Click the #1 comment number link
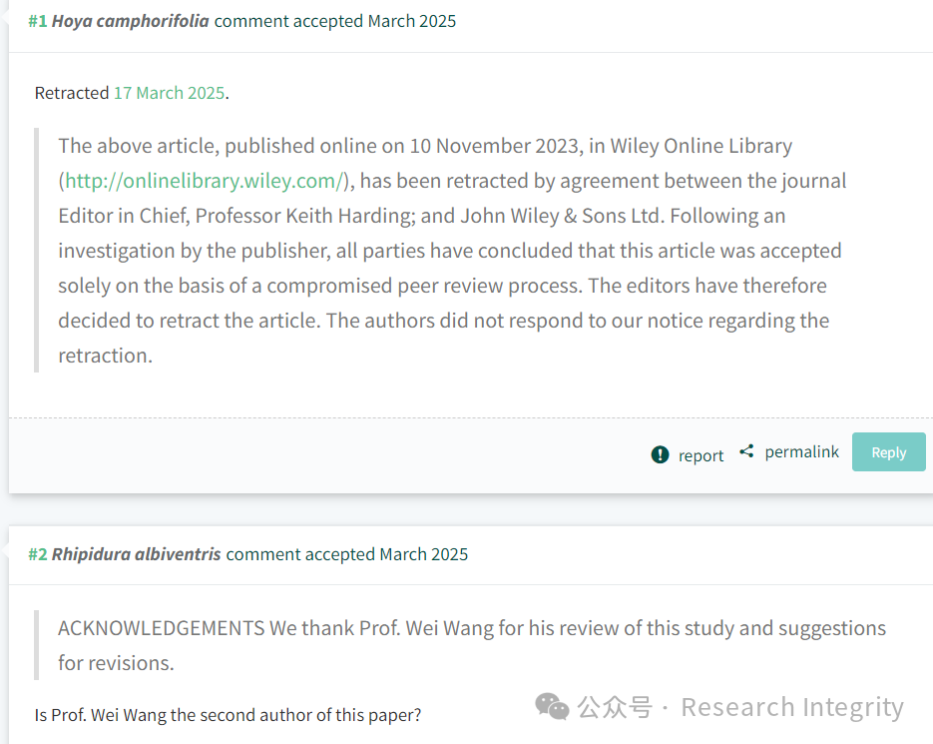The height and width of the screenshot is (744, 933). [38, 21]
